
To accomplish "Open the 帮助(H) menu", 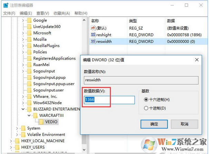I will click(x=81, y=13).
